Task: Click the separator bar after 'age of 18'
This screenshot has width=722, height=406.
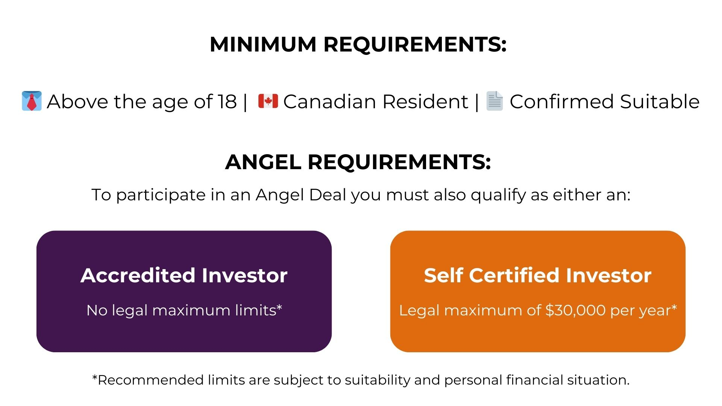Action: pyautogui.click(x=245, y=102)
